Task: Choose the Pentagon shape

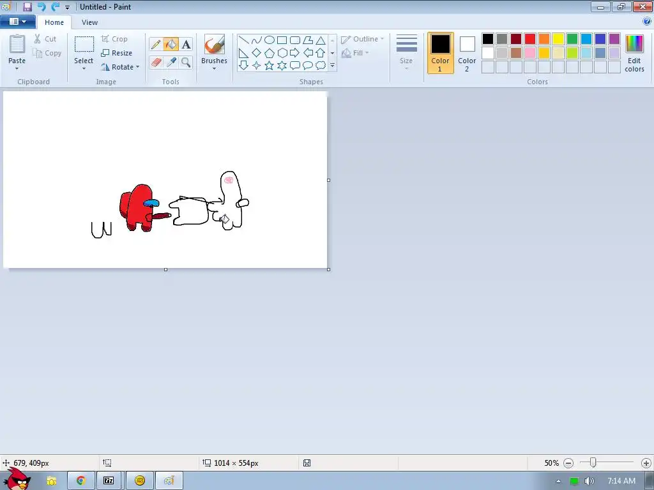Action: [x=270, y=53]
